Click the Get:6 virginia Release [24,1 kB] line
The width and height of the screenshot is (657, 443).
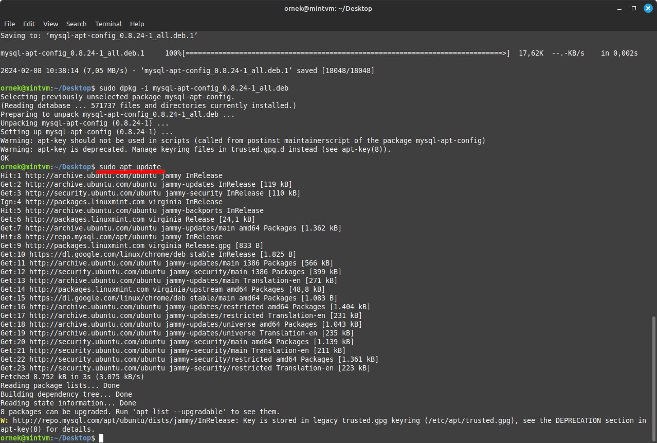[x=128, y=219]
